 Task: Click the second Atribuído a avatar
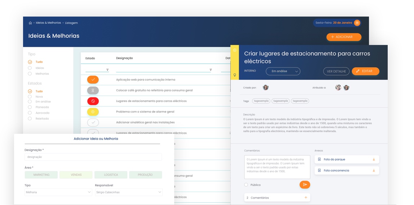pos(346,88)
